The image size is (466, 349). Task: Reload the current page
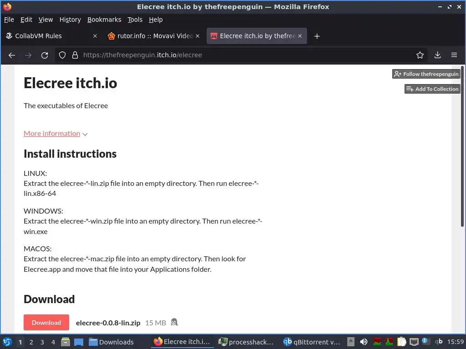coord(45,55)
